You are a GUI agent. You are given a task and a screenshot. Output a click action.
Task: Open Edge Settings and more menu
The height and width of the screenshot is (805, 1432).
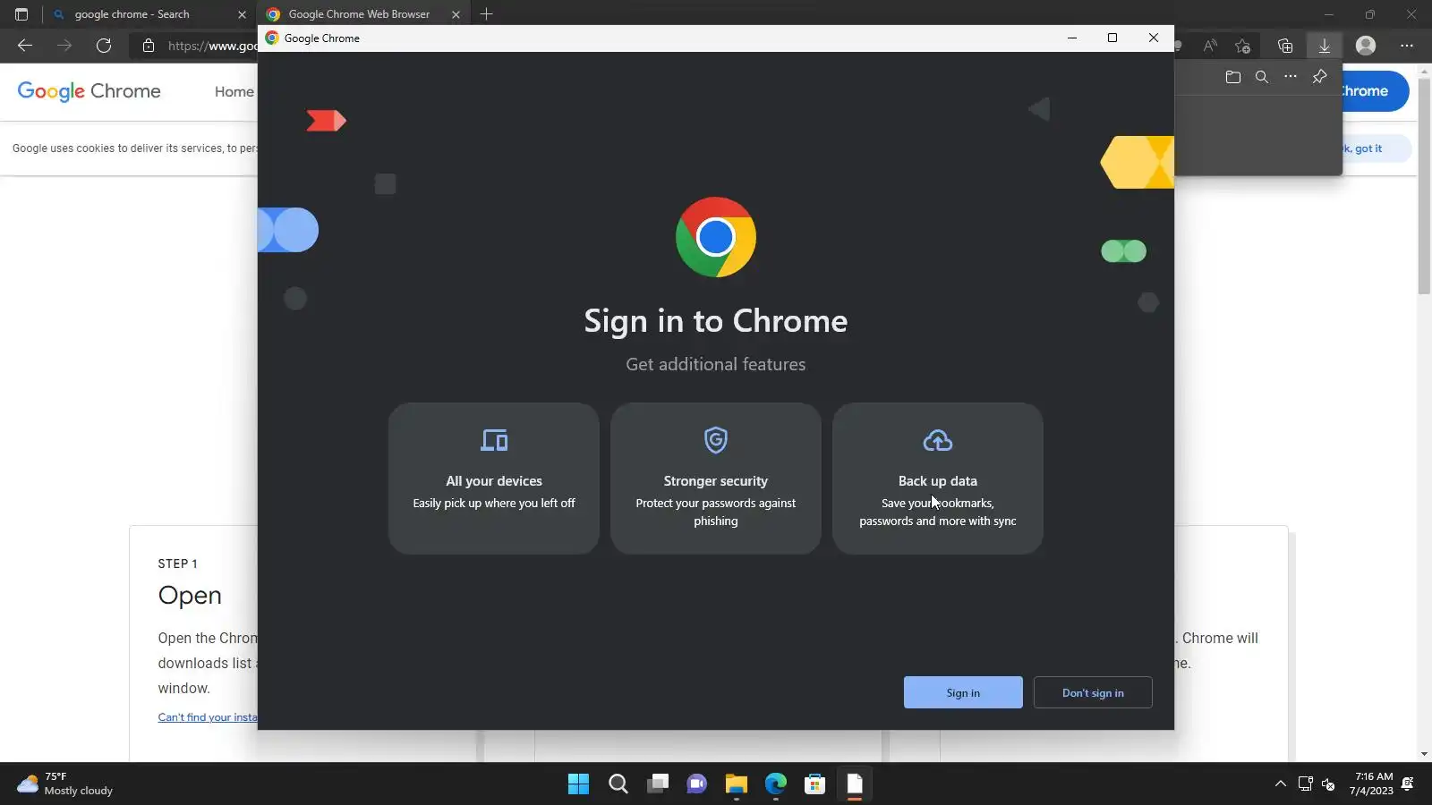1407,46
